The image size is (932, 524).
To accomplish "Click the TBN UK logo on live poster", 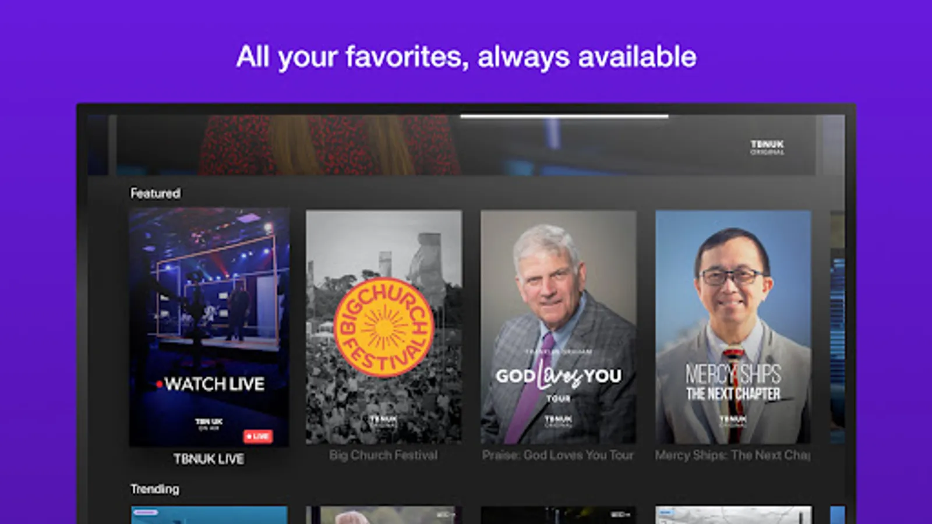I will pyautogui.click(x=209, y=424).
